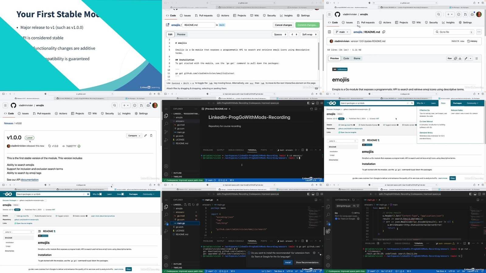Select the Edit tab in README editor
The height and width of the screenshot is (273, 486).
(x=170, y=34)
